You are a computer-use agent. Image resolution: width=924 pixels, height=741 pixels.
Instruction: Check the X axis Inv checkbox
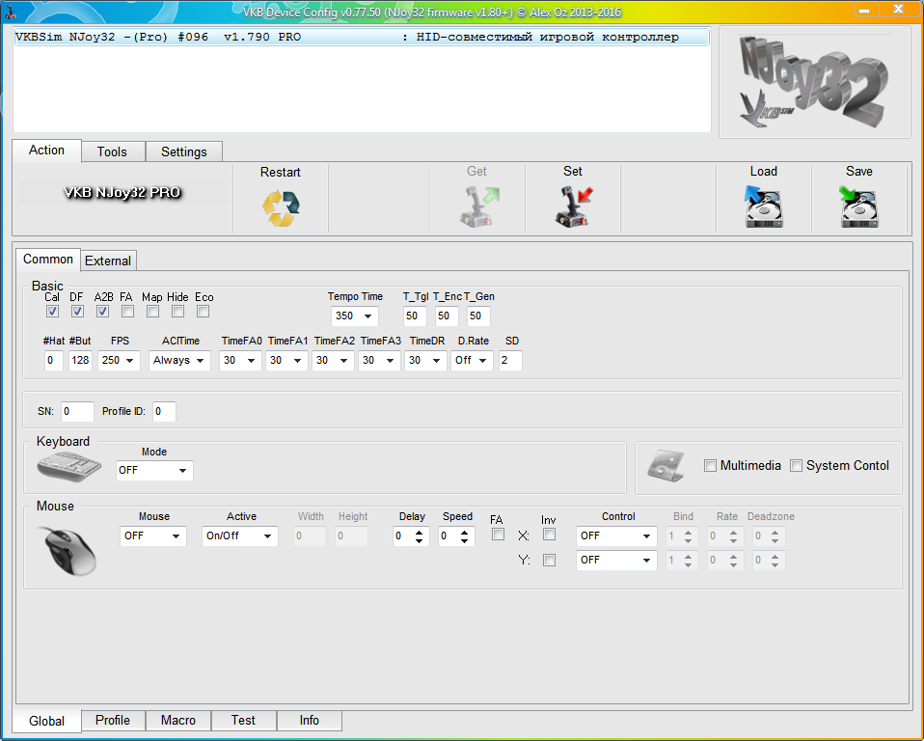(x=549, y=535)
